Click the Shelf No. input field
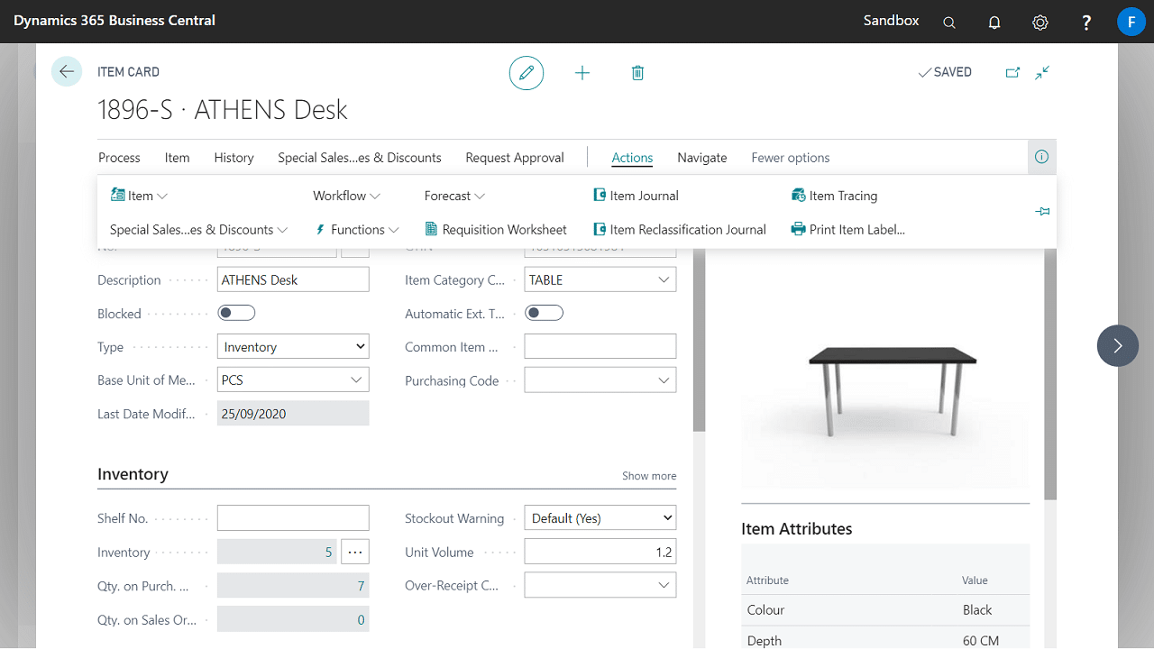Viewport: 1154px width, 649px height. coord(293,518)
